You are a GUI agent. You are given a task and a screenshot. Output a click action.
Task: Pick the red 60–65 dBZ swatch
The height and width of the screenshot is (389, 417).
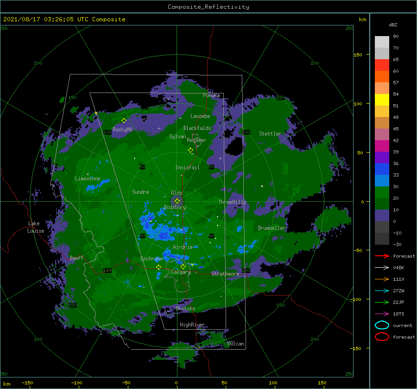click(382, 65)
